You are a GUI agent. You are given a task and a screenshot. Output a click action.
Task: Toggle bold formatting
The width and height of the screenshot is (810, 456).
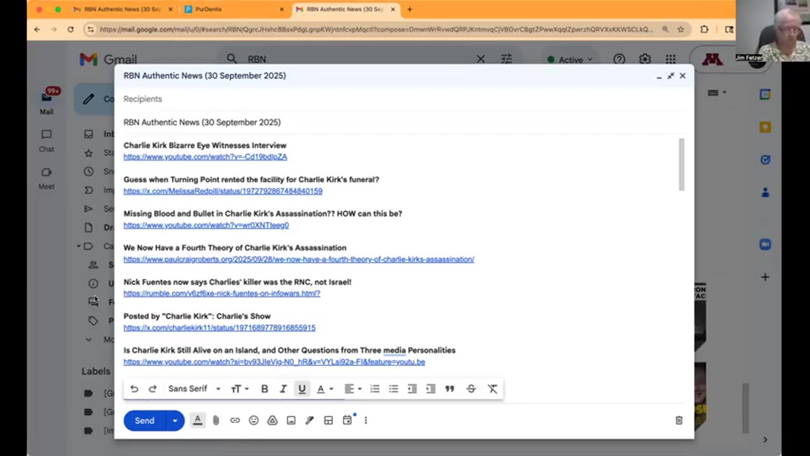tap(265, 389)
